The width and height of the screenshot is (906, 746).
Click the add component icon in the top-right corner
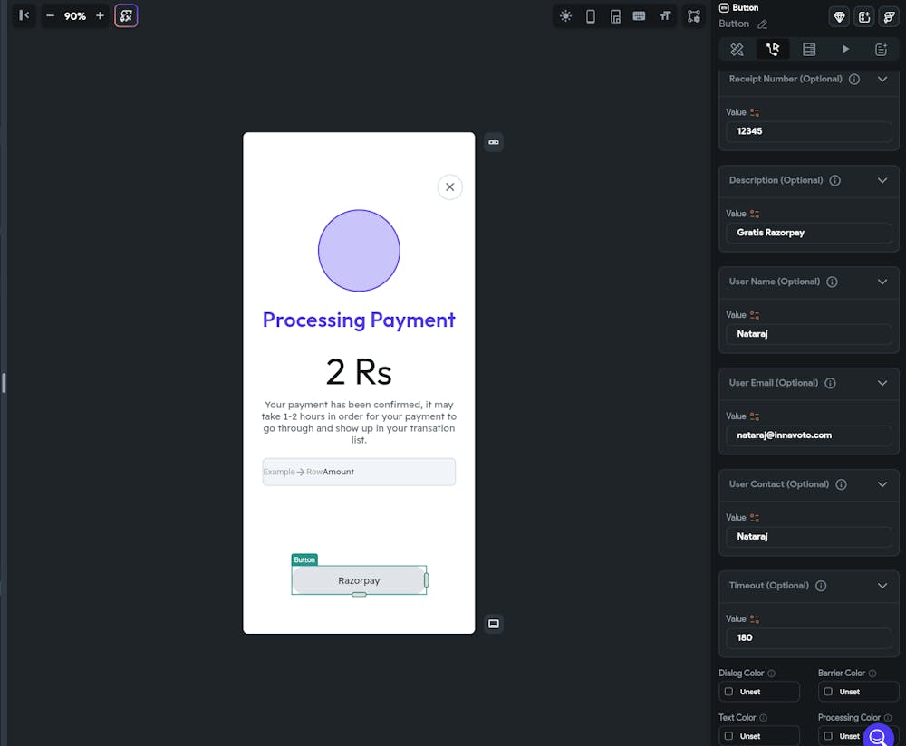tap(864, 16)
